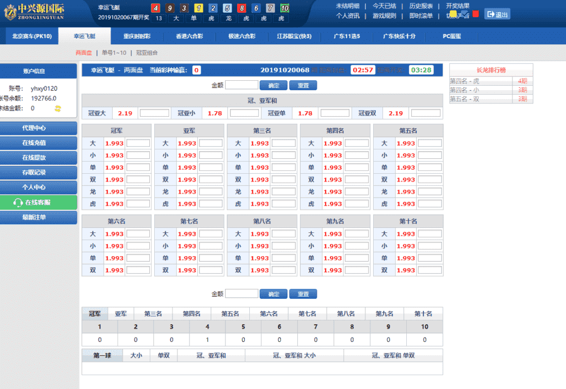Screen dimensions: 566x389
Task: Select the 亚军 statistics tab
Action: point(120,313)
